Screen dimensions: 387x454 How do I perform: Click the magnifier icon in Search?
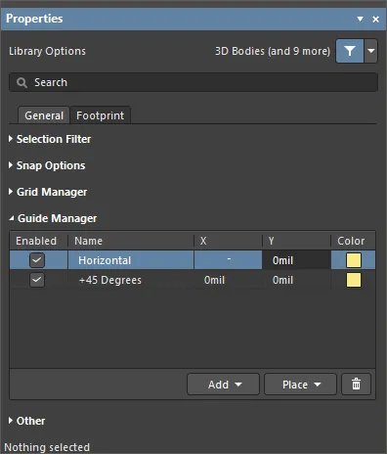pyautogui.click(x=21, y=82)
